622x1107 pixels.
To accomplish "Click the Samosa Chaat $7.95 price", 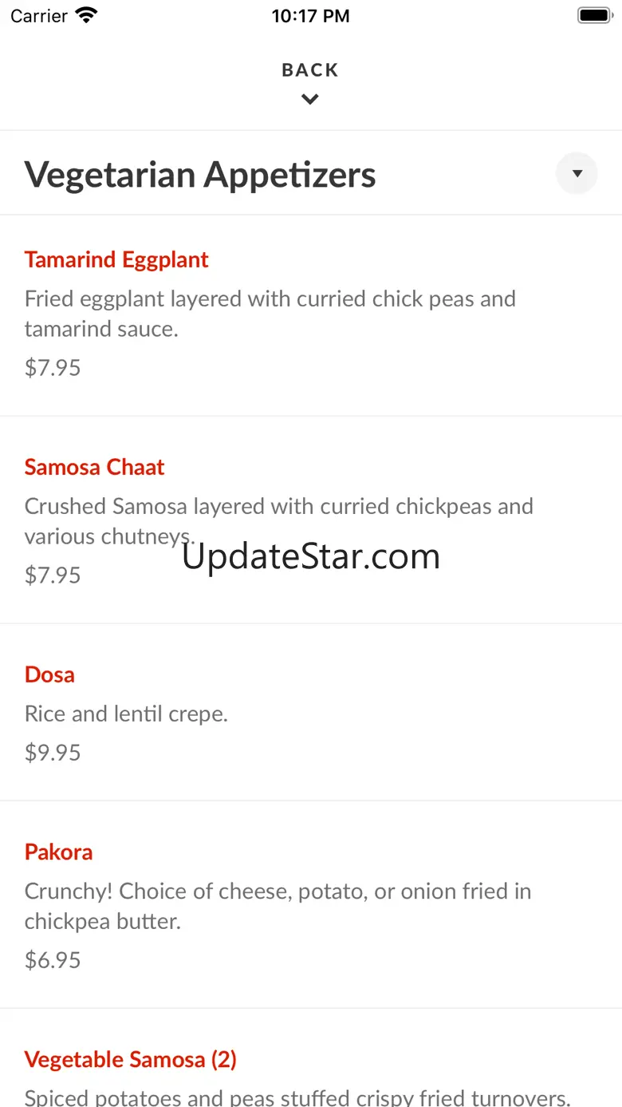I will [x=53, y=575].
